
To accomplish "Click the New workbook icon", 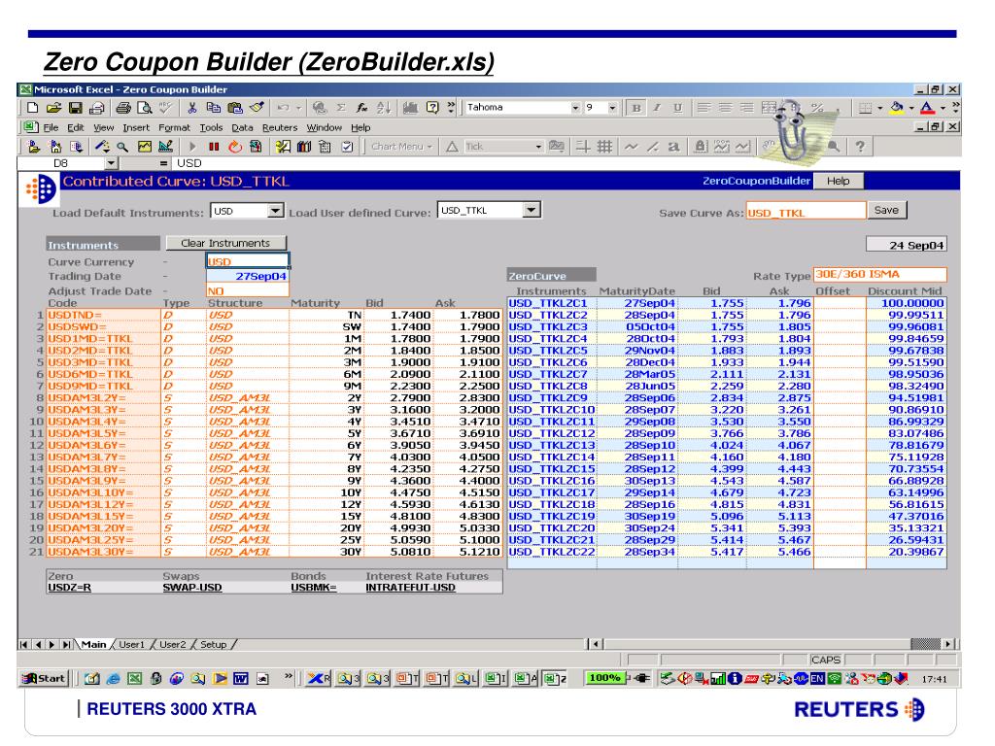I will pyautogui.click(x=32, y=108).
